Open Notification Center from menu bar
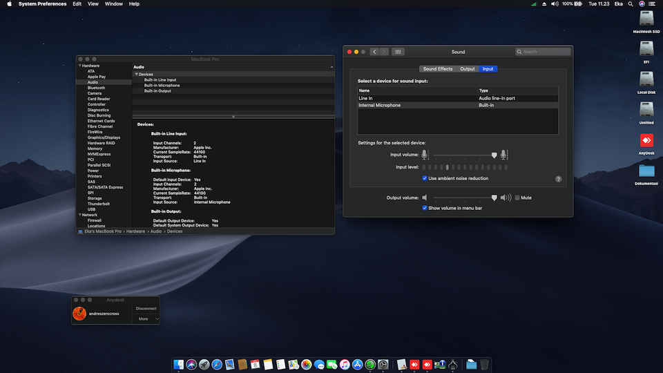This screenshot has height=373, width=663. click(x=652, y=4)
